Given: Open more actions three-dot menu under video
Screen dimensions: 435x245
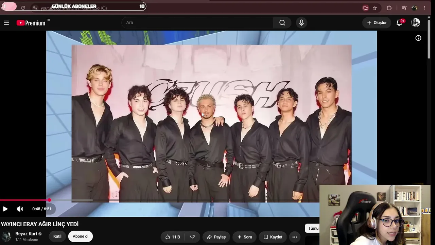Looking at the screenshot, I should [x=295, y=237].
